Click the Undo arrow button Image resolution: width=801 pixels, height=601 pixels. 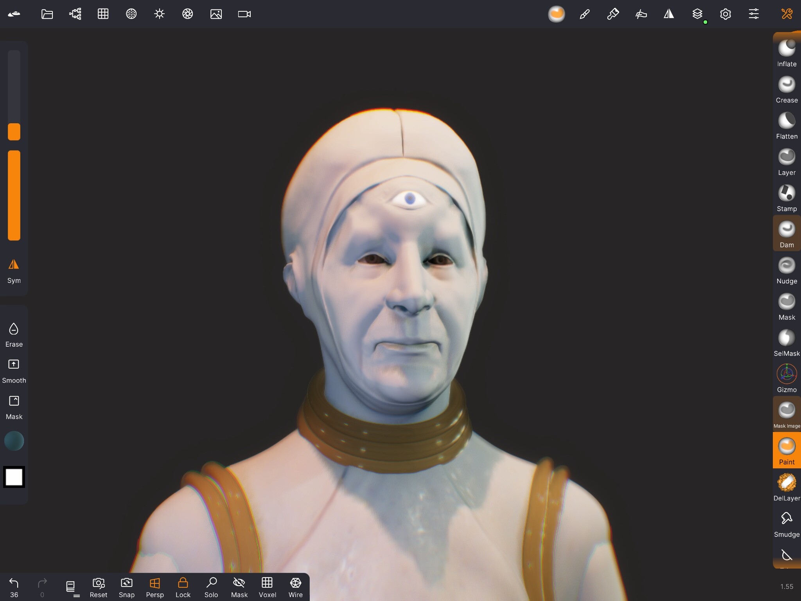(x=14, y=588)
